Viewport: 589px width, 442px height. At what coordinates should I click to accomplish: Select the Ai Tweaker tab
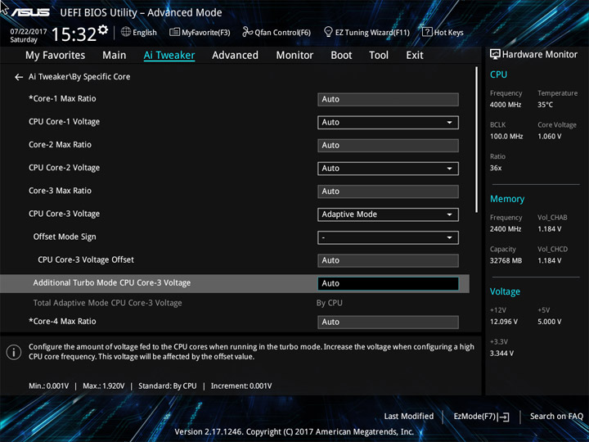tap(169, 56)
